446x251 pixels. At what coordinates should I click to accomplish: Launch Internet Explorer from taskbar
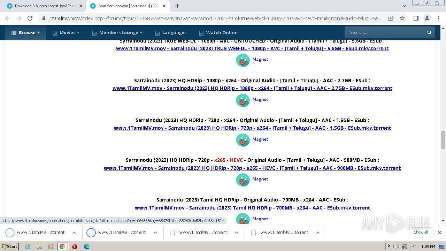point(28,246)
